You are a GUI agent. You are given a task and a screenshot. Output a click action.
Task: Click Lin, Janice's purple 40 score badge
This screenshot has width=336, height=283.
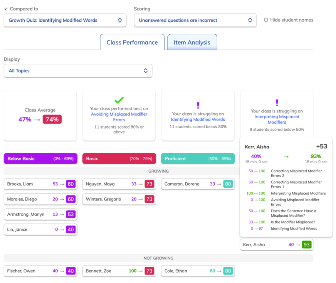pyautogui.click(x=71, y=230)
